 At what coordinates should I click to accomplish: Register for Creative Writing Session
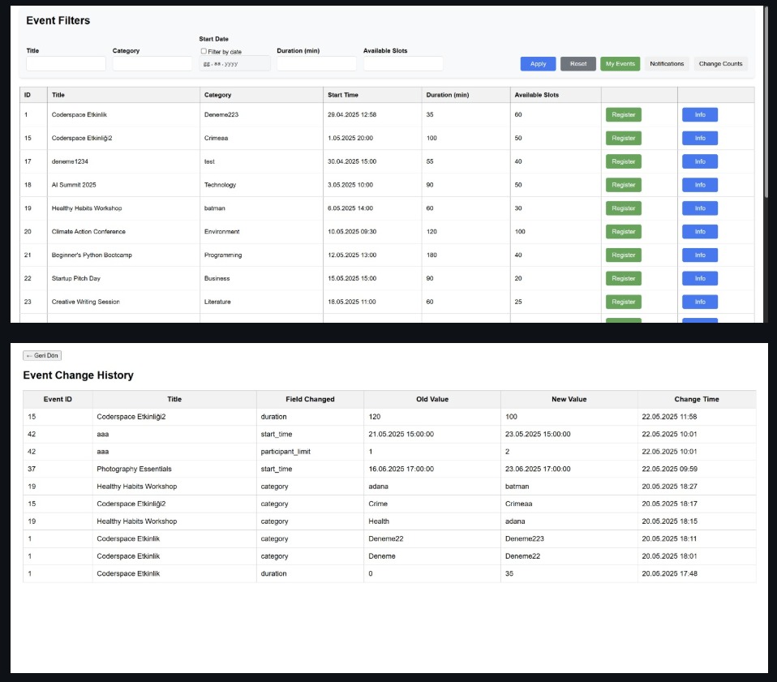(623, 302)
